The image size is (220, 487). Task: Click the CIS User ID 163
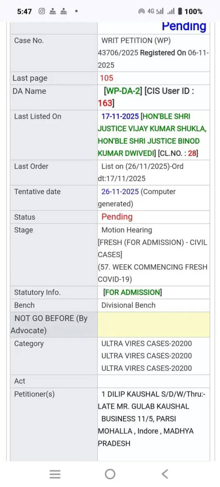tap(105, 103)
